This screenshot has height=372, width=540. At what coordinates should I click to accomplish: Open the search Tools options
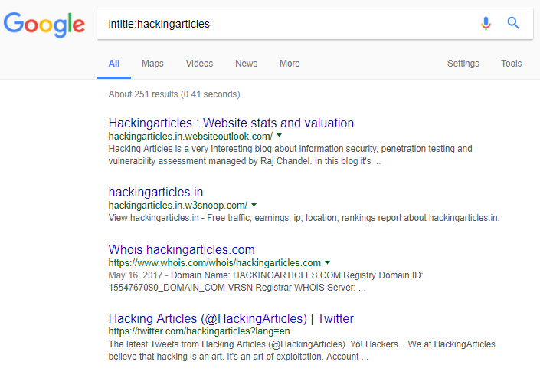[x=512, y=64]
